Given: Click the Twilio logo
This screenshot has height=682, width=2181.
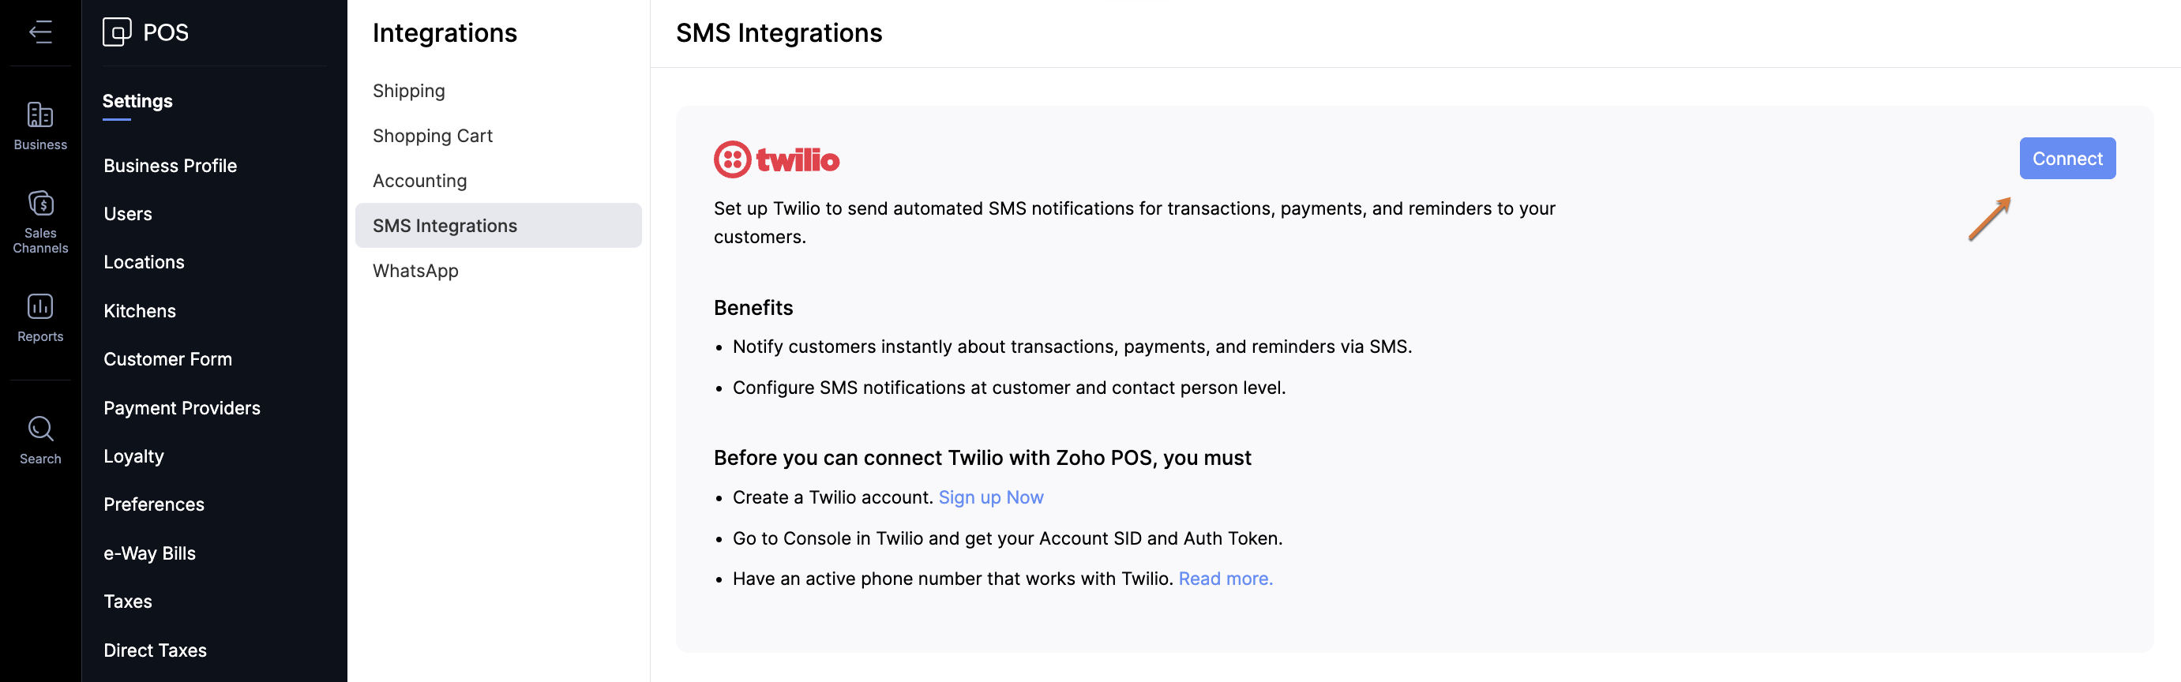Looking at the screenshot, I should (775, 159).
